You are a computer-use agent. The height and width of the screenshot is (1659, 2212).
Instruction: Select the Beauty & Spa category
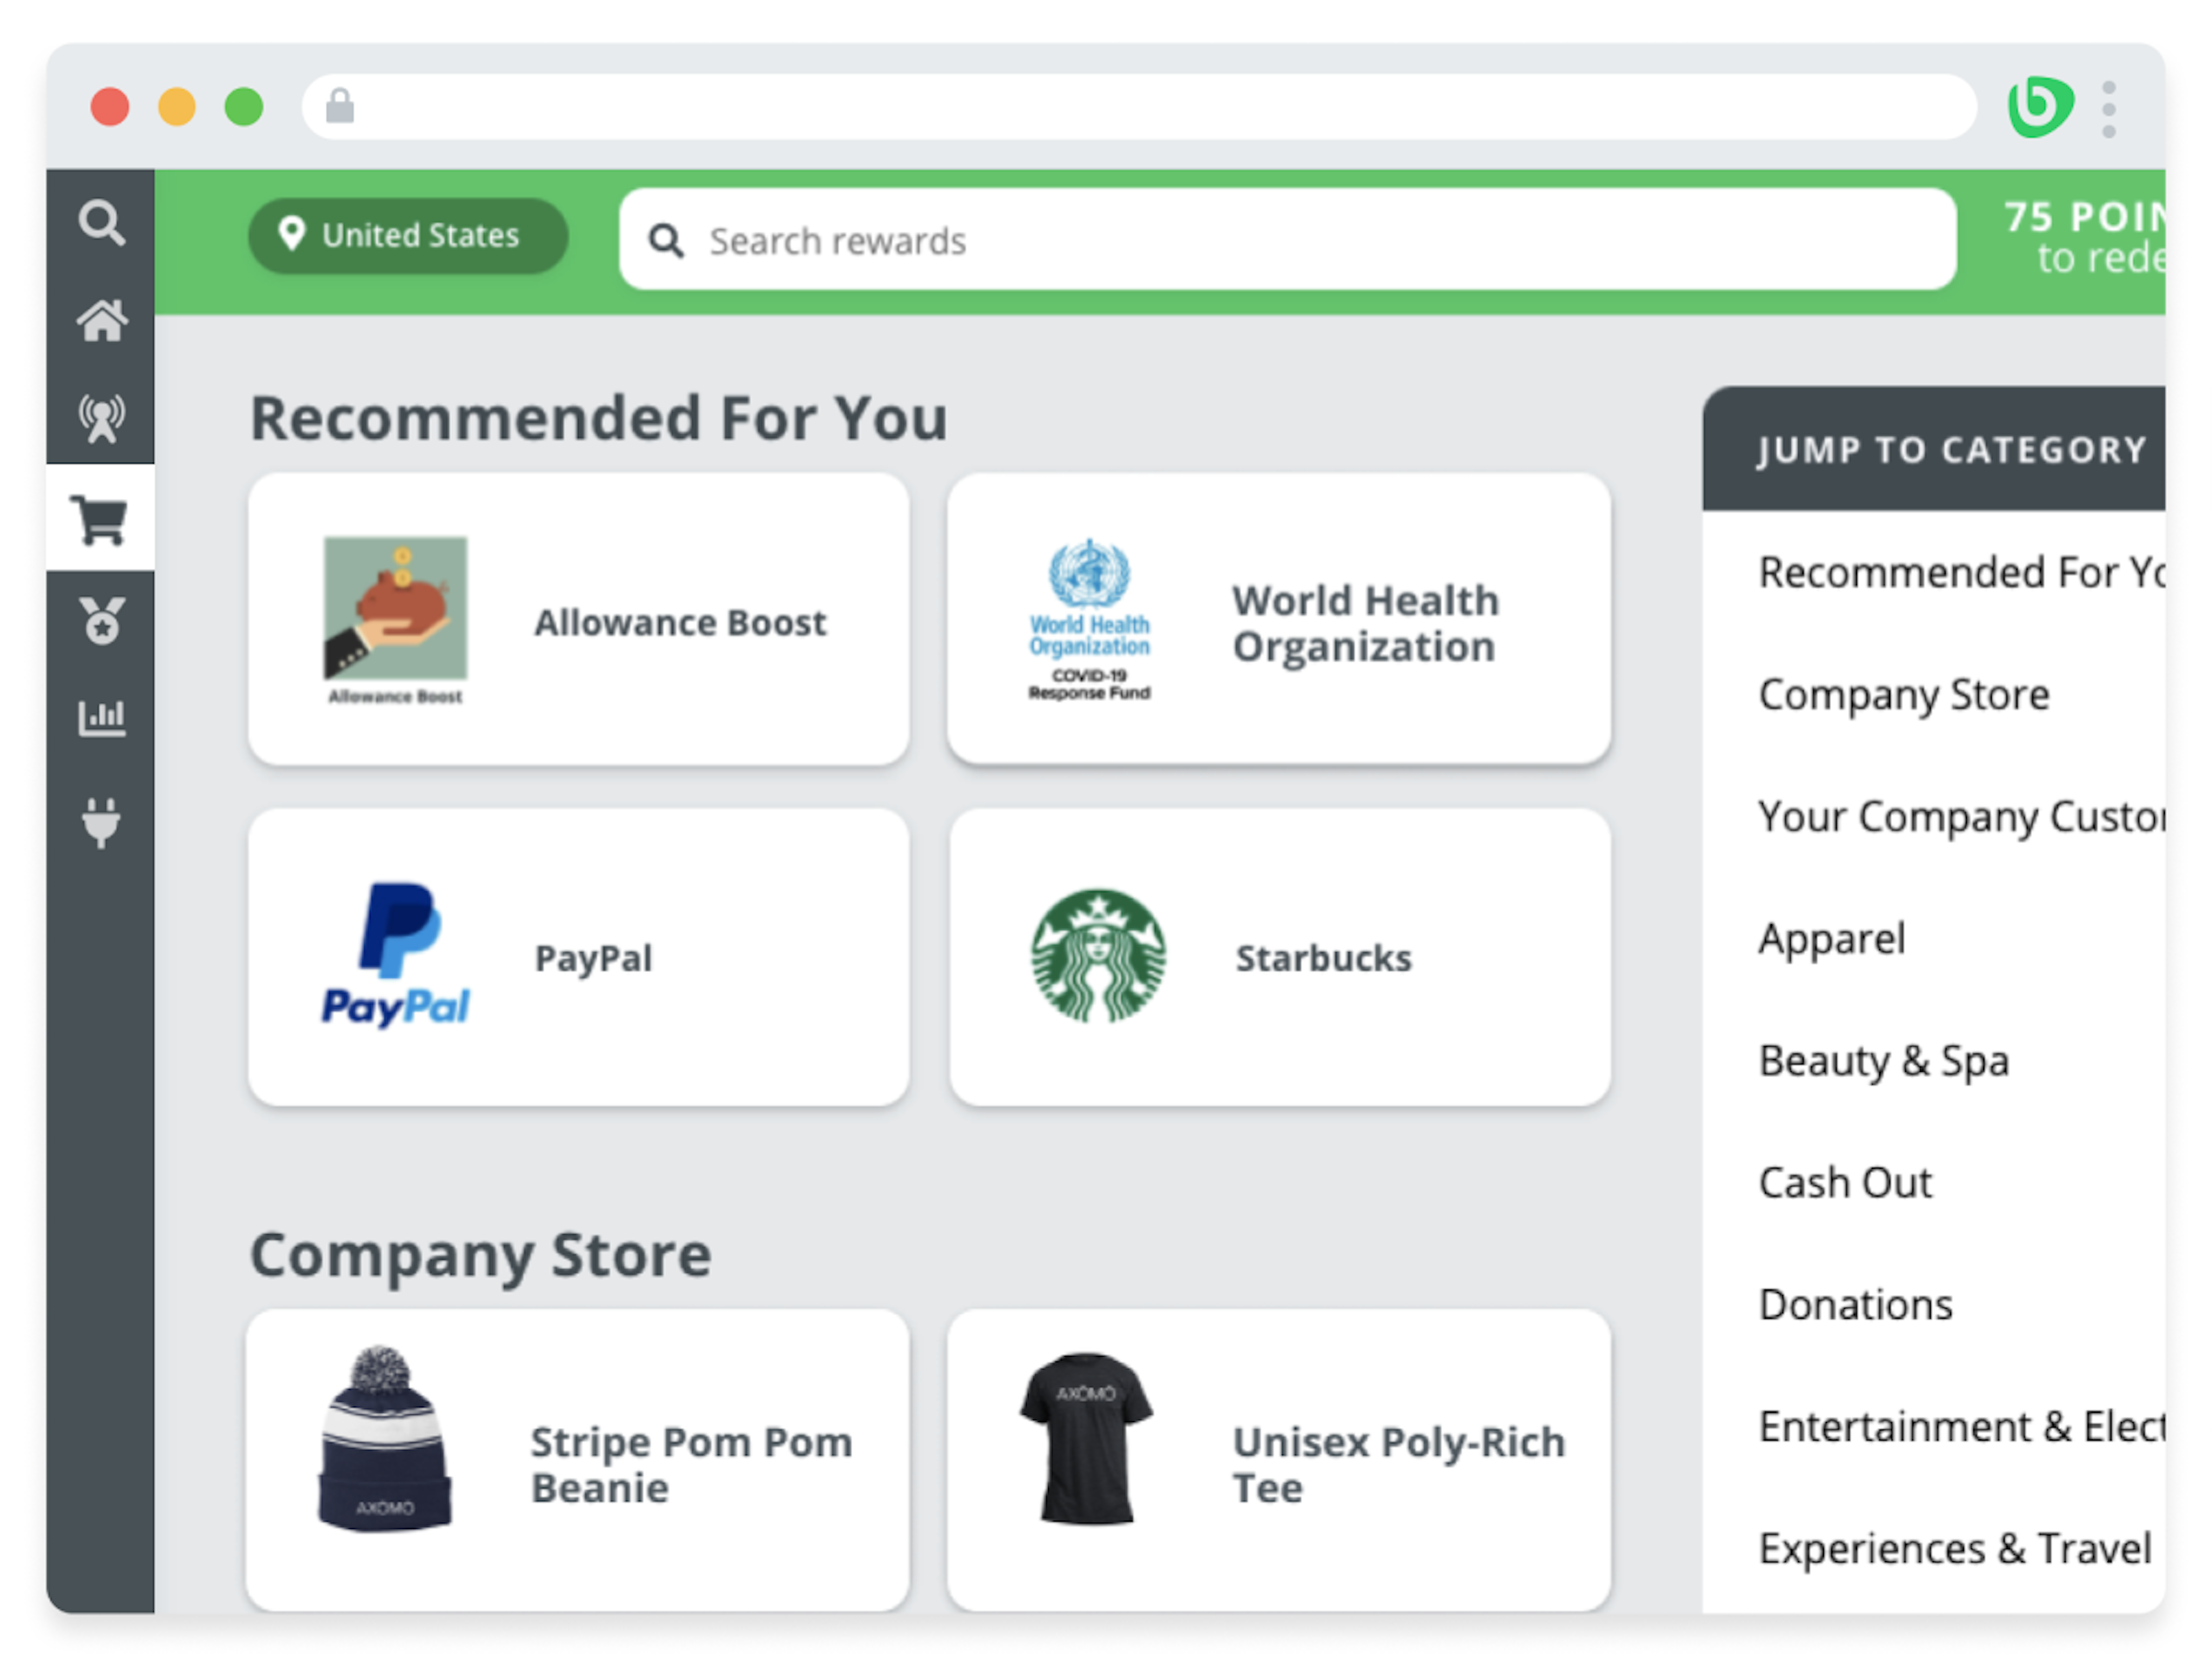click(1883, 1061)
